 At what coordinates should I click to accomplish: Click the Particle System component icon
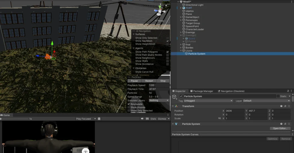click(x=176, y=124)
